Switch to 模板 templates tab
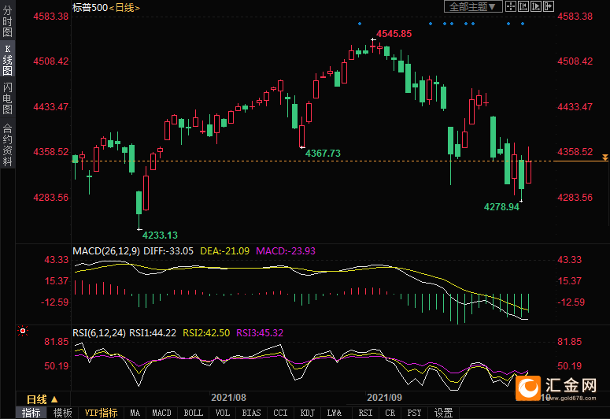This screenshot has width=610, height=419. click(62, 413)
